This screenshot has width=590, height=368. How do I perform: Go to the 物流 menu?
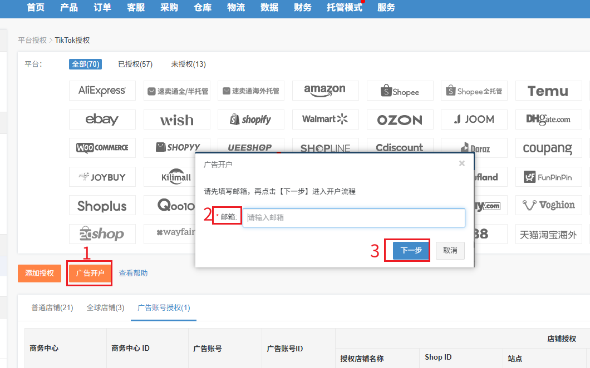(x=236, y=8)
